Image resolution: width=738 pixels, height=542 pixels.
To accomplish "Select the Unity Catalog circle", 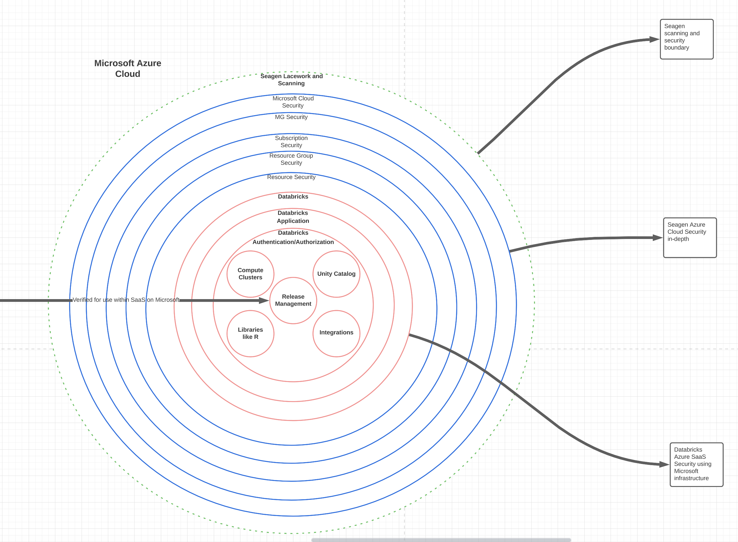I will (336, 274).
